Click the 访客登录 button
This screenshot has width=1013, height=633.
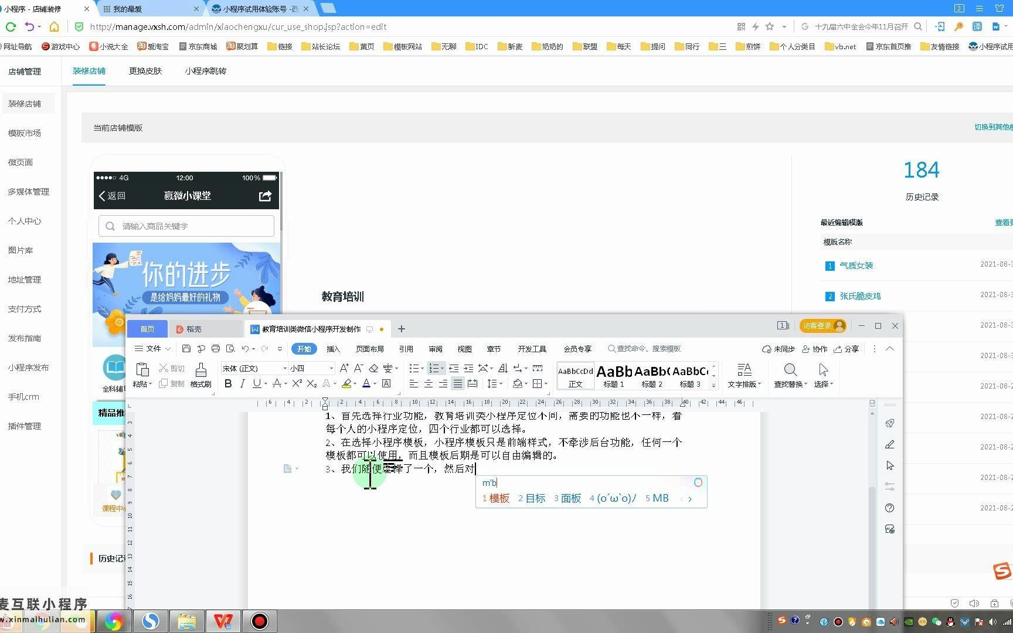coord(822,326)
